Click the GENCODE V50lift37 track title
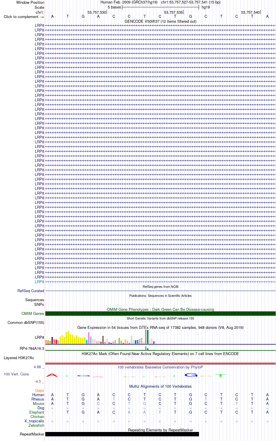Viewport: 276px width, 441px height. point(160,21)
